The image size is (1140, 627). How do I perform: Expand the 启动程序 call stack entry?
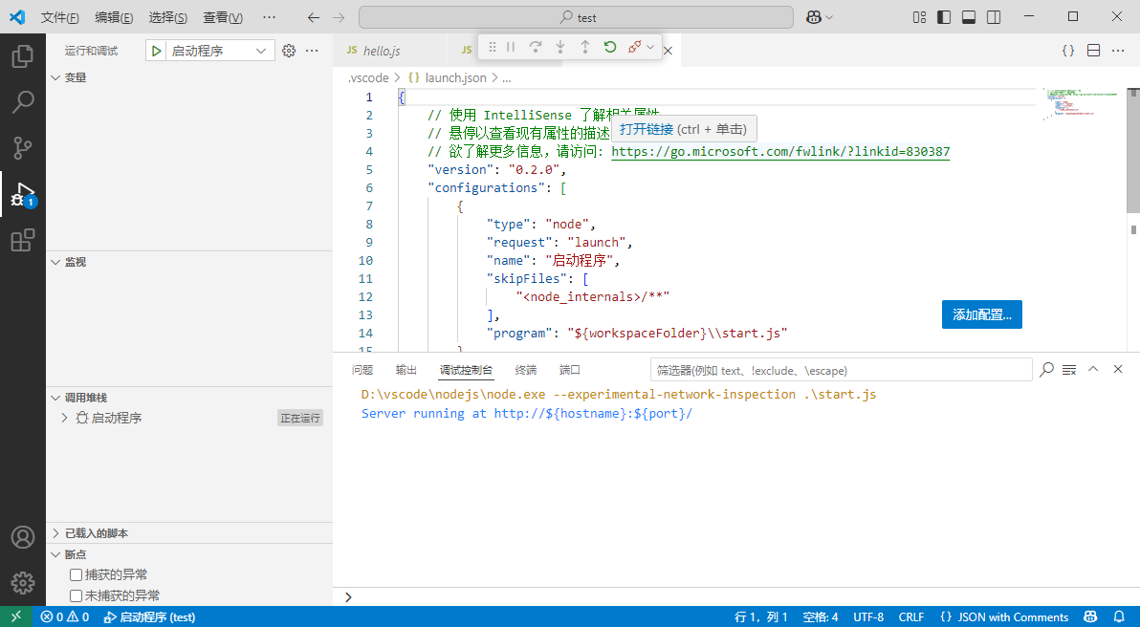pos(64,418)
